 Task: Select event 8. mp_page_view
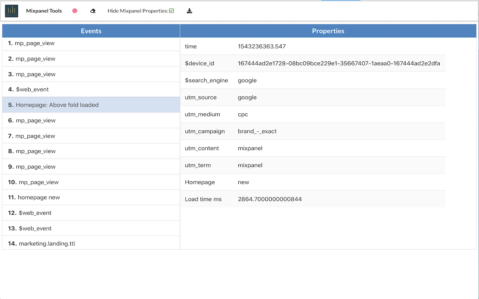(x=91, y=151)
